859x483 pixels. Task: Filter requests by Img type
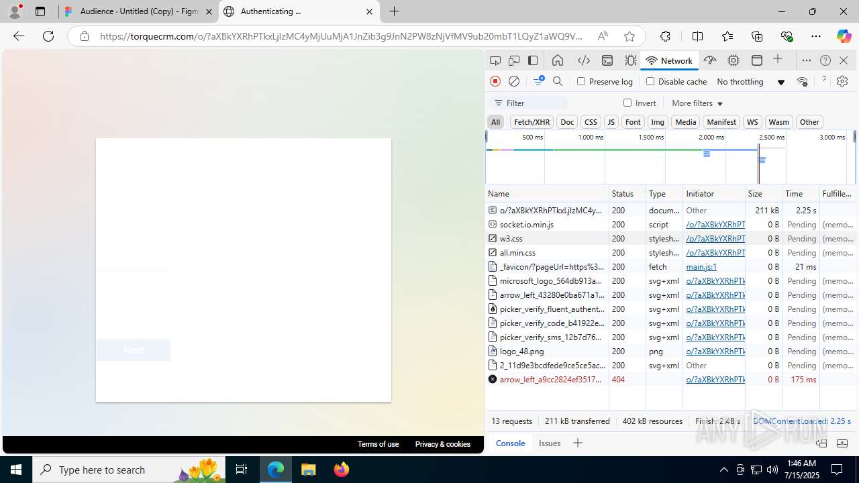658,122
